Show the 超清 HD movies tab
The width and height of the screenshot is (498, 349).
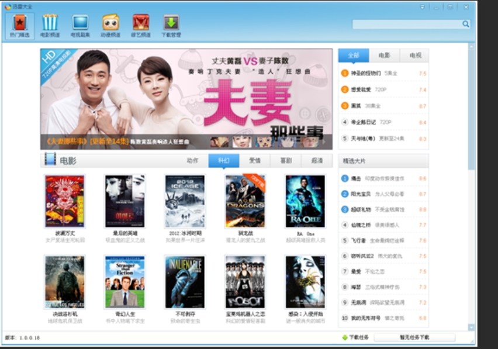[317, 161]
